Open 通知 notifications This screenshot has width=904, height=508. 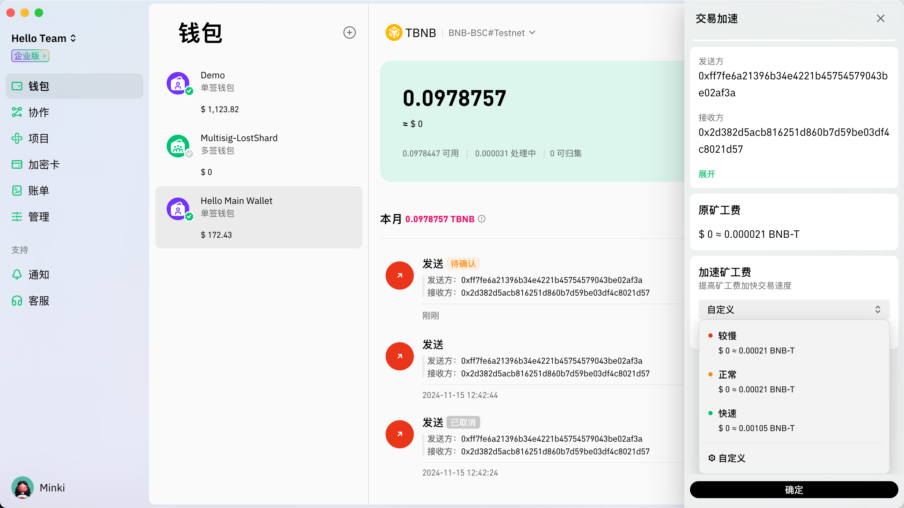[38, 274]
